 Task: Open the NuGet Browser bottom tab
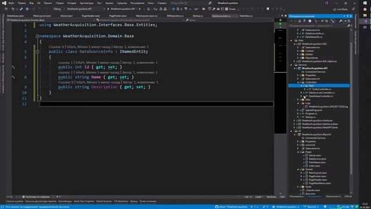click(x=104, y=201)
